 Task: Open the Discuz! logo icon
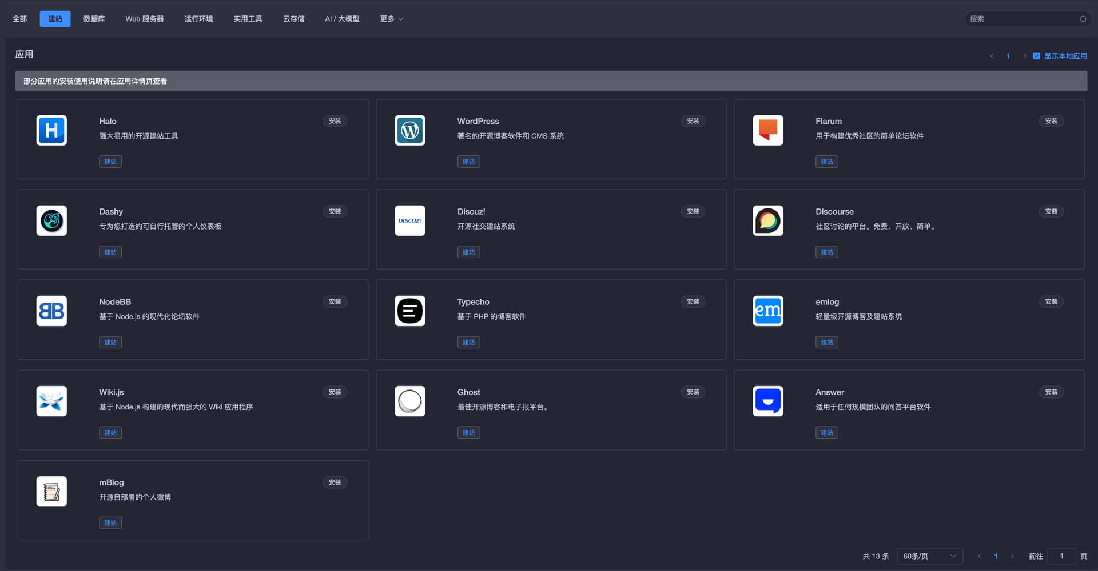409,220
